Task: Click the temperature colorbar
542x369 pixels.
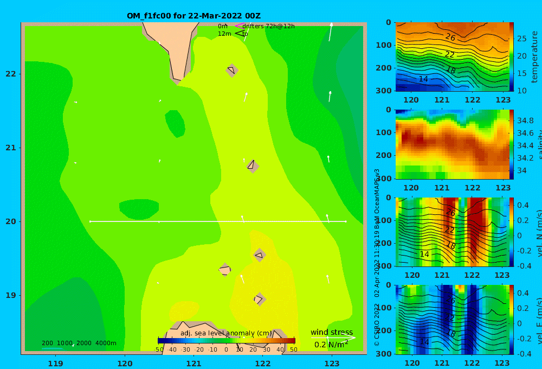Action: (x=512, y=56)
